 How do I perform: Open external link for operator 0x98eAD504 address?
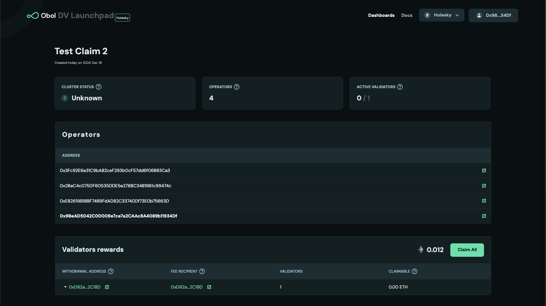pos(484,216)
